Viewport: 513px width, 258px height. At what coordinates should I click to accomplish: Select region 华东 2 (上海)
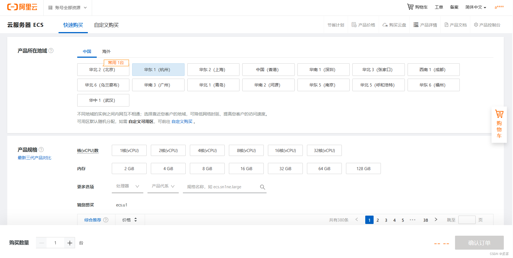click(x=213, y=70)
